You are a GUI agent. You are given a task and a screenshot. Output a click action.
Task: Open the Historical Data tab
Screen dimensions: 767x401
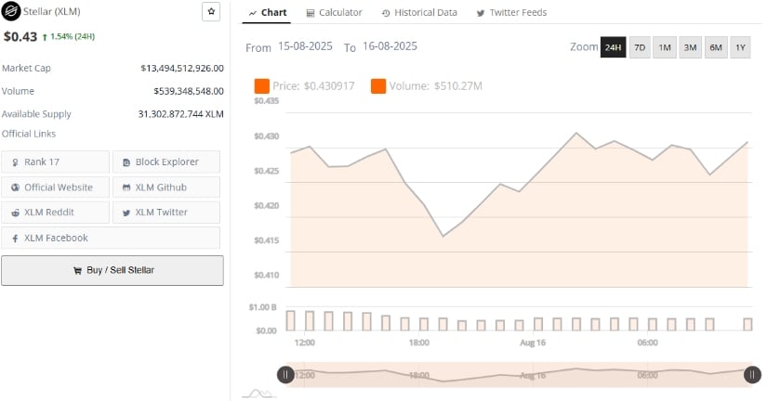click(419, 13)
